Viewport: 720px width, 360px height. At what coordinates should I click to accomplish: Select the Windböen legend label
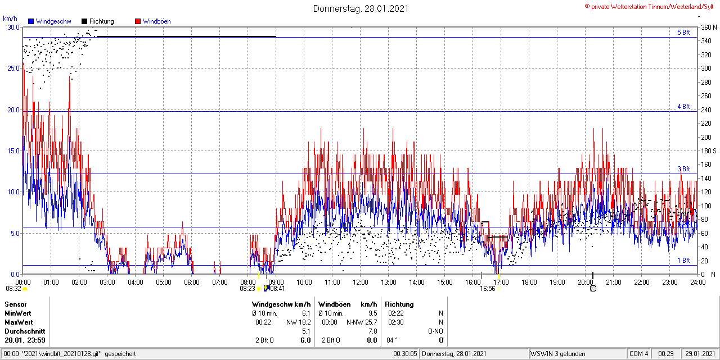click(x=156, y=21)
